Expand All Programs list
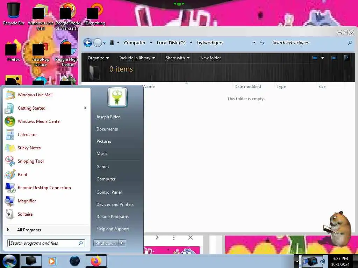Screen dimensions: 358x268 click(x=47, y=230)
